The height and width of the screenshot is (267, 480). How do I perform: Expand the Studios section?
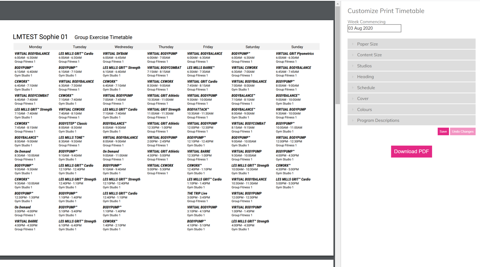point(411,66)
